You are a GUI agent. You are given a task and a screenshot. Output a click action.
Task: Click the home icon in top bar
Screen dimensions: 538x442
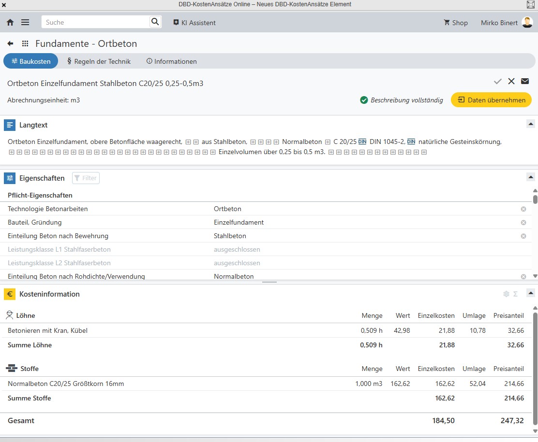click(x=10, y=23)
